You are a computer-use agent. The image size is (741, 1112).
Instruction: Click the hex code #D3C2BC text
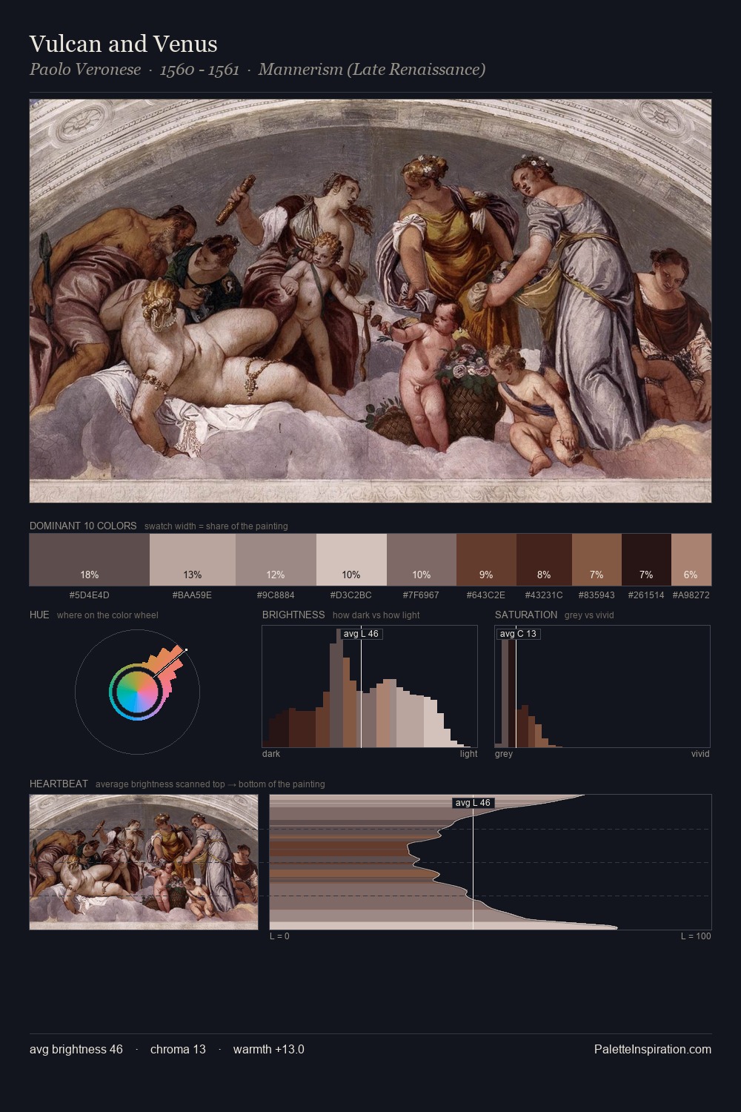351,595
